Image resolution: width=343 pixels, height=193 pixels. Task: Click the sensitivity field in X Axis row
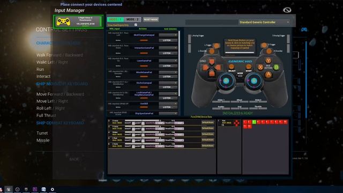160,123
